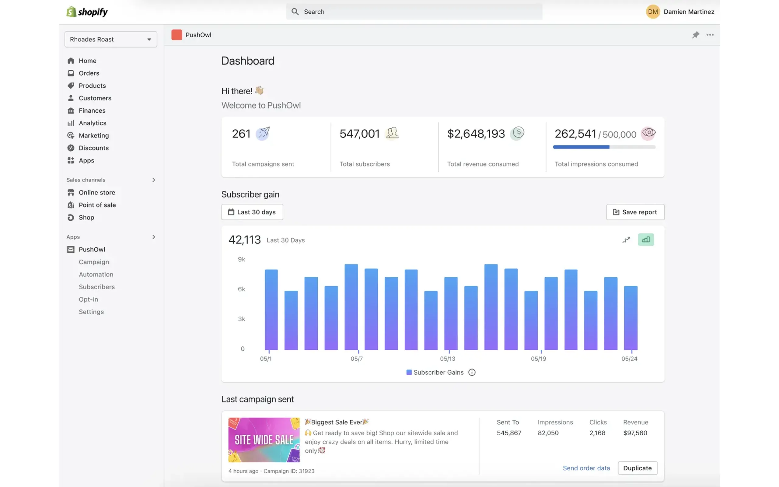
Task: Click the search magnifier icon
Action: pos(295,12)
